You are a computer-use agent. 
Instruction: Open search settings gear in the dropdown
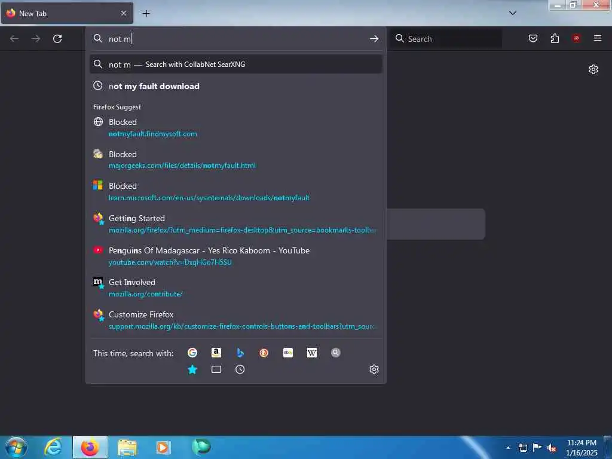coord(374,369)
